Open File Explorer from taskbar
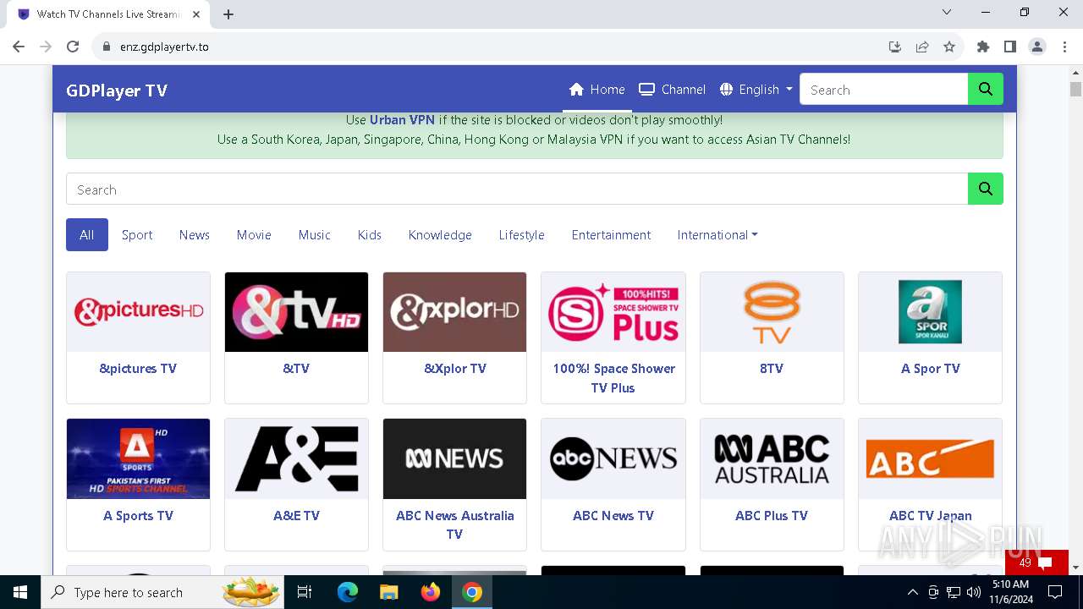This screenshot has width=1083, height=609. coord(388,592)
